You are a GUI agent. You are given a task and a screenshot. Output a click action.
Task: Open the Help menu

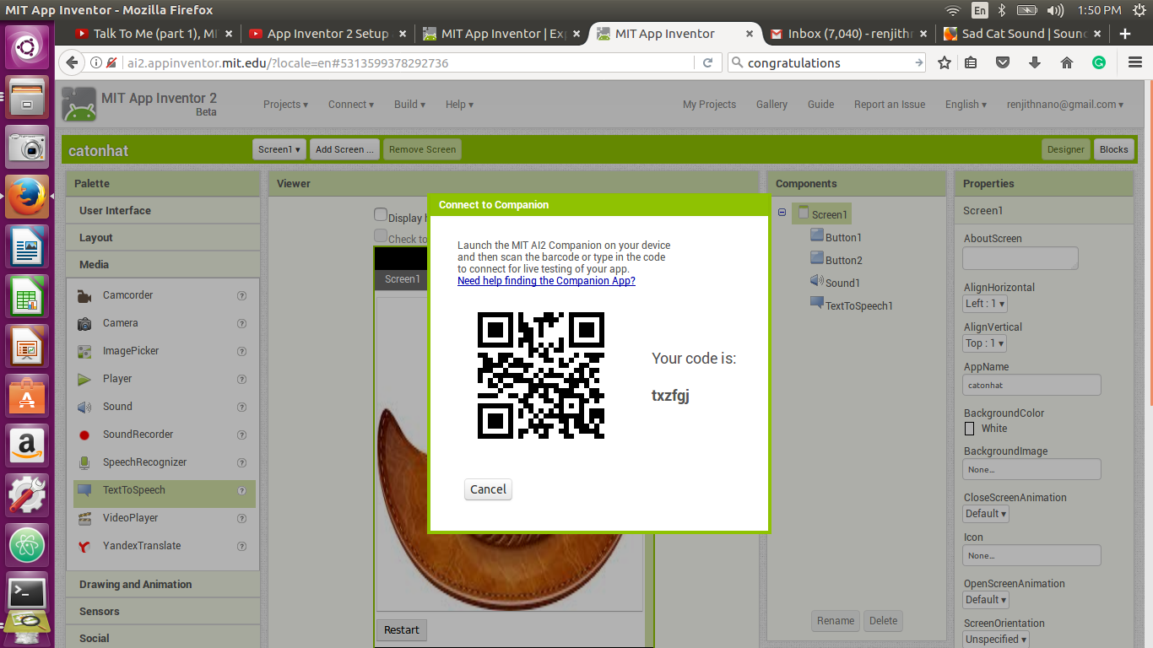(x=459, y=105)
